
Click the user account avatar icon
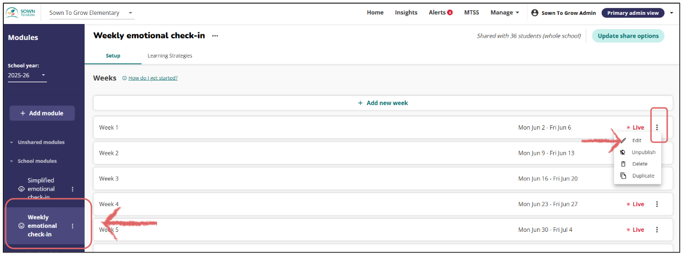[535, 13]
